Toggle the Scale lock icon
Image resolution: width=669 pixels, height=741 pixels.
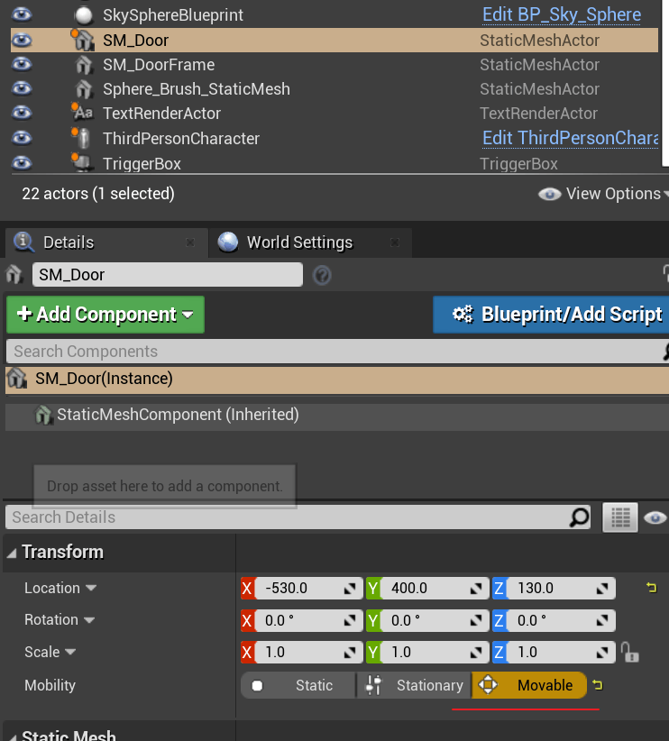(629, 652)
